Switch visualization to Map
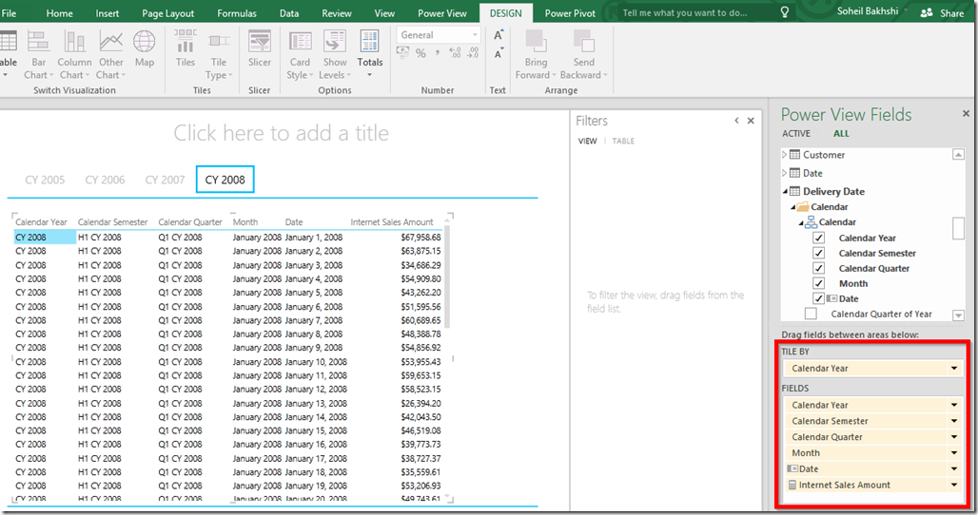978x515 pixels. 144,49
